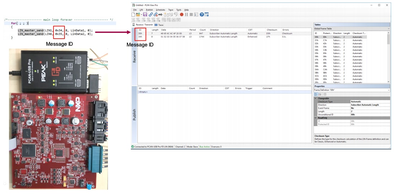Click the Save floppy disk icon
Image resolution: width=394 pixels, height=194 pixels.
point(145,15)
